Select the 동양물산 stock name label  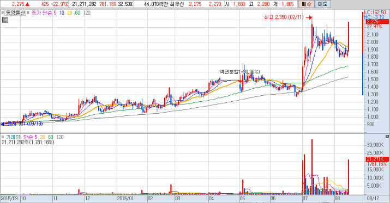(x=15, y=13)
